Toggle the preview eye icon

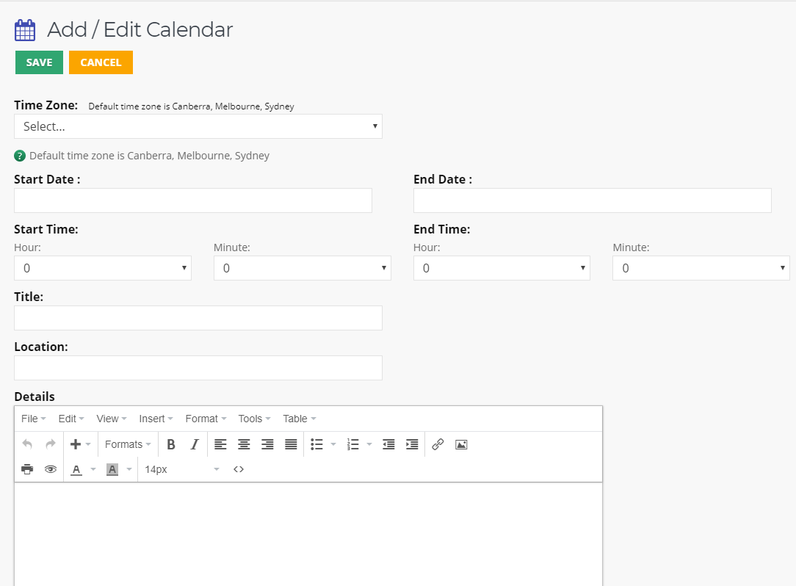pyautogui.click(x=51, y=469)
